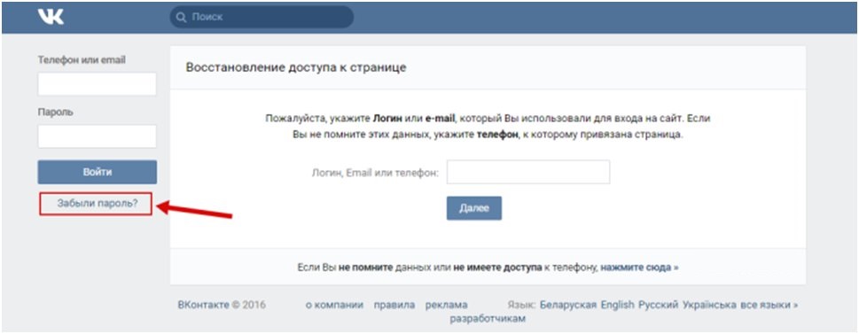Open the Забыли пароль? link
Screen dimensions: 859x334
tap(97, 204)
